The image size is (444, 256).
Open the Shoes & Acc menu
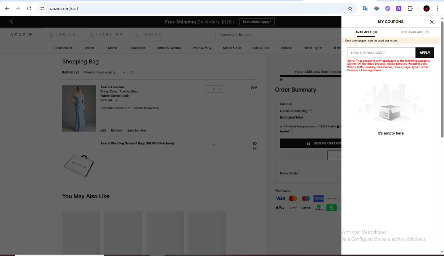232,48
